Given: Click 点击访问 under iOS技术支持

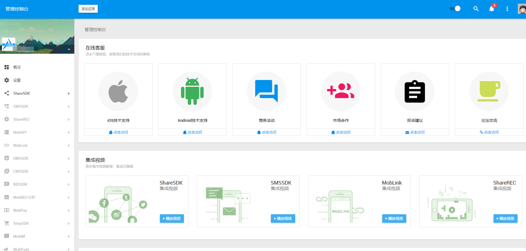Looking at the screenshot, I should (118, 132).
